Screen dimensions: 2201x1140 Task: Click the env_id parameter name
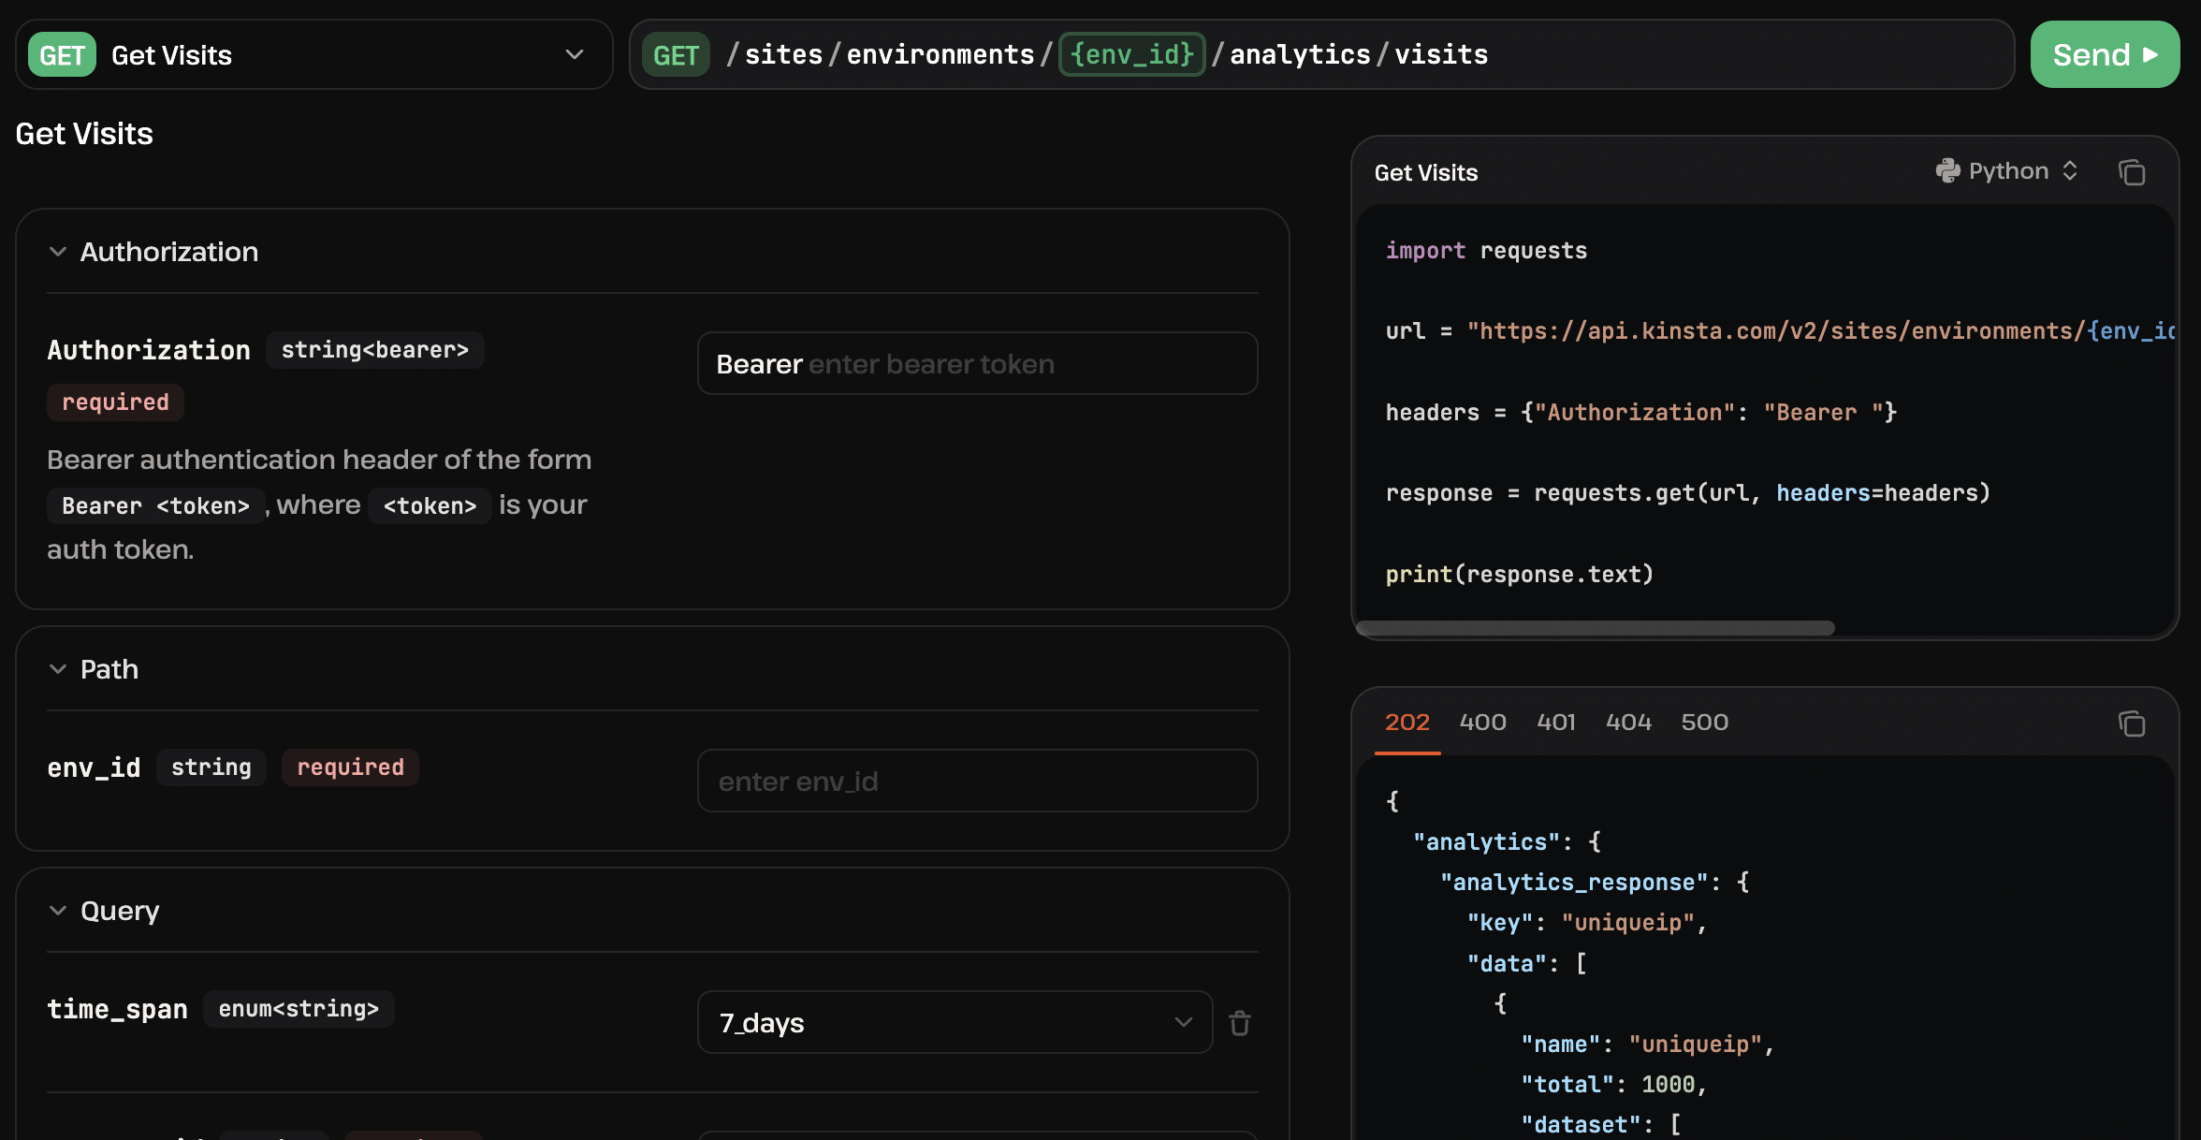tap(95, 767)
